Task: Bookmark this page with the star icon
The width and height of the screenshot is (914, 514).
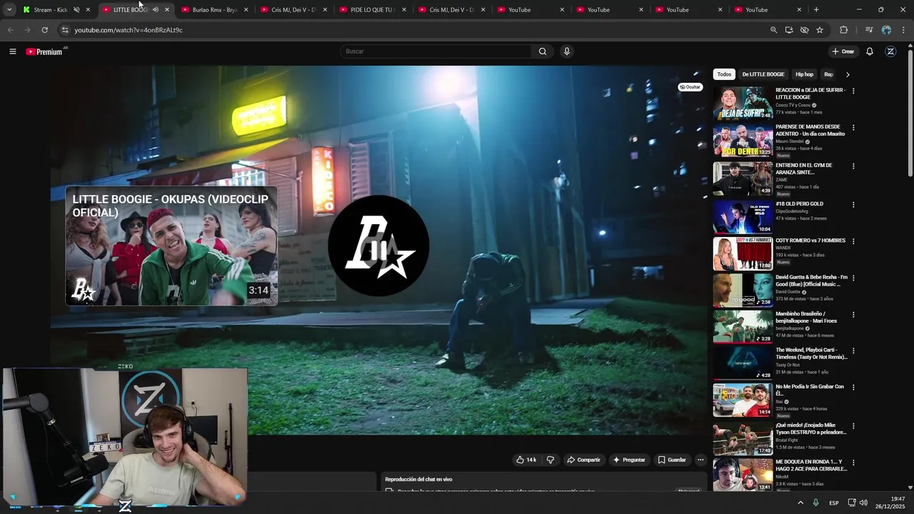Action: pyautogui.click(x=820, y=30)
